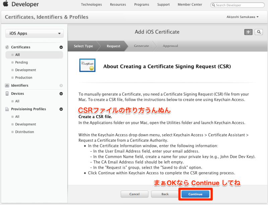268x205 pixels.
Task: Click the Back button
Action: 165,194
